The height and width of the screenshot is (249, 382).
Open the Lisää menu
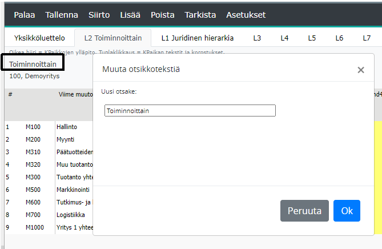[x=131, y=15]
